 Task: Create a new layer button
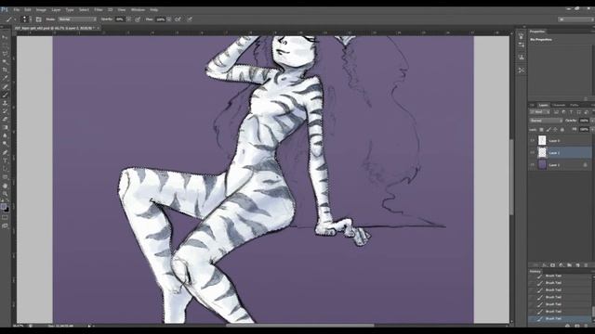[577, 265]
